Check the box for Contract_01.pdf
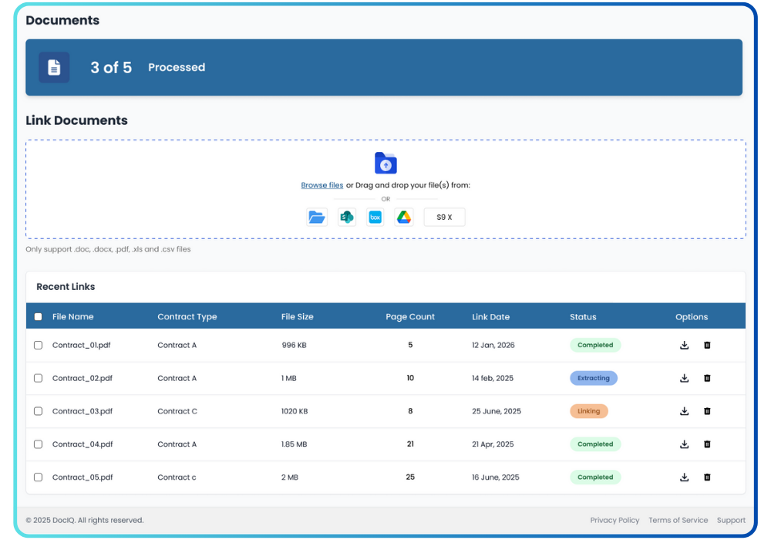 38,346
